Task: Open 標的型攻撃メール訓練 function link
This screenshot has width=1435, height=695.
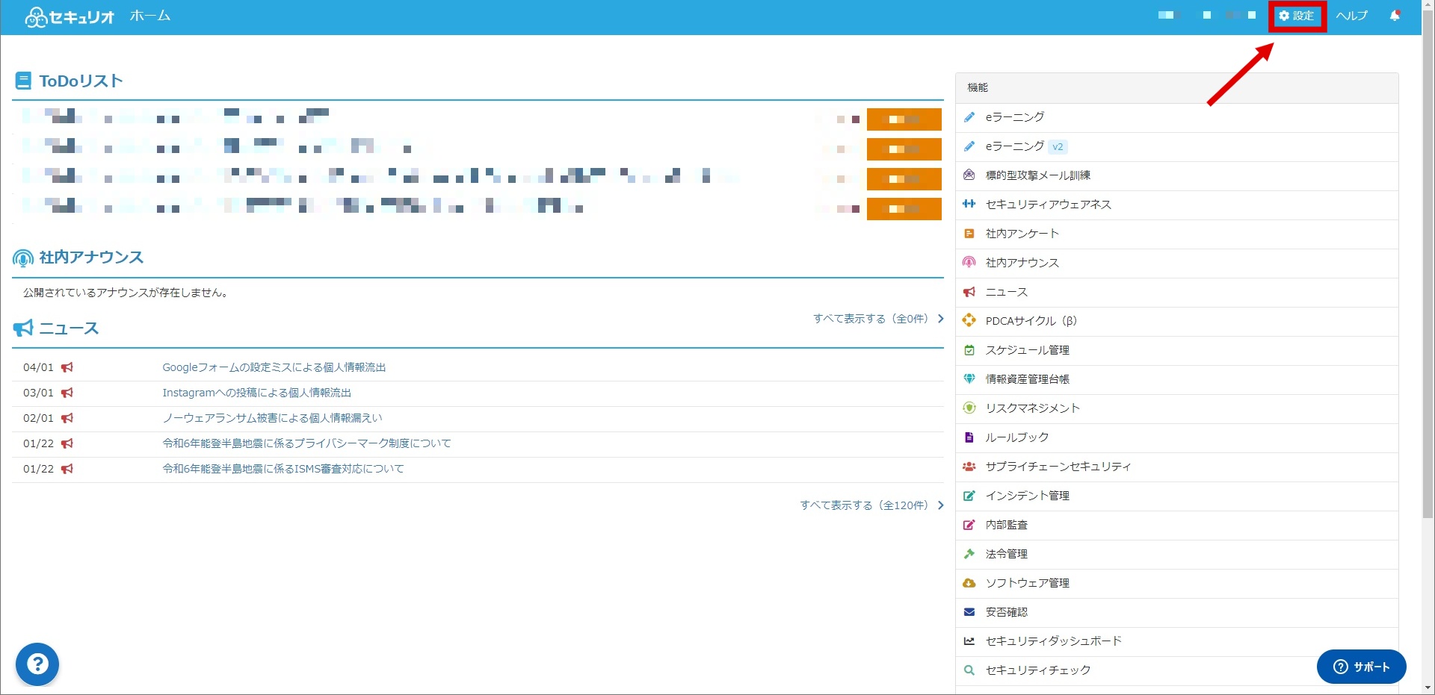Action: [x=1038, y=175]
